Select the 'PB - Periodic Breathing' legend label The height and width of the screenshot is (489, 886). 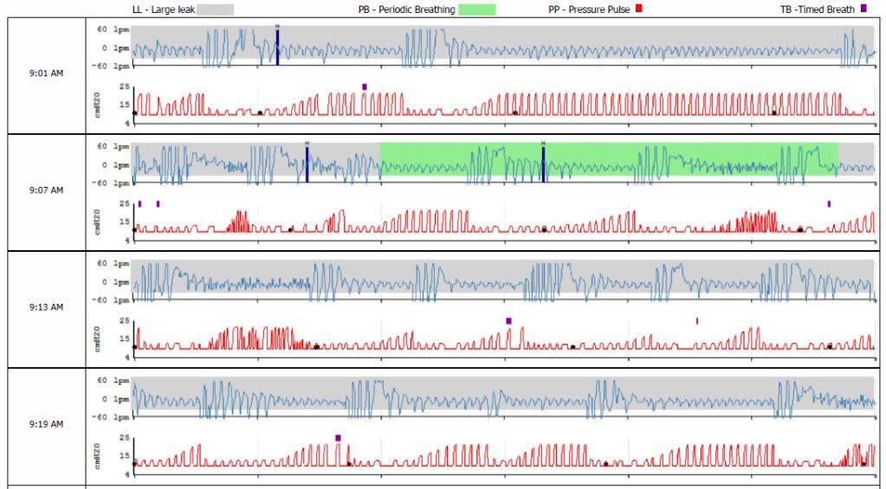[406, 10]
